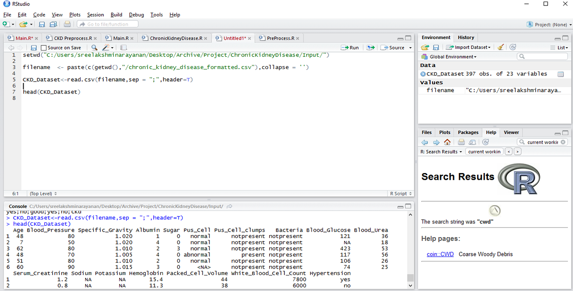
Task: Open the Session menu
Action: (95, 15)
